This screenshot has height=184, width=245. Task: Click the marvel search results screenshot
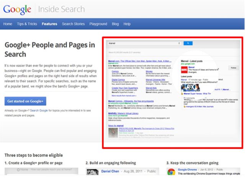pyautogui.click(x=173, y=91)
